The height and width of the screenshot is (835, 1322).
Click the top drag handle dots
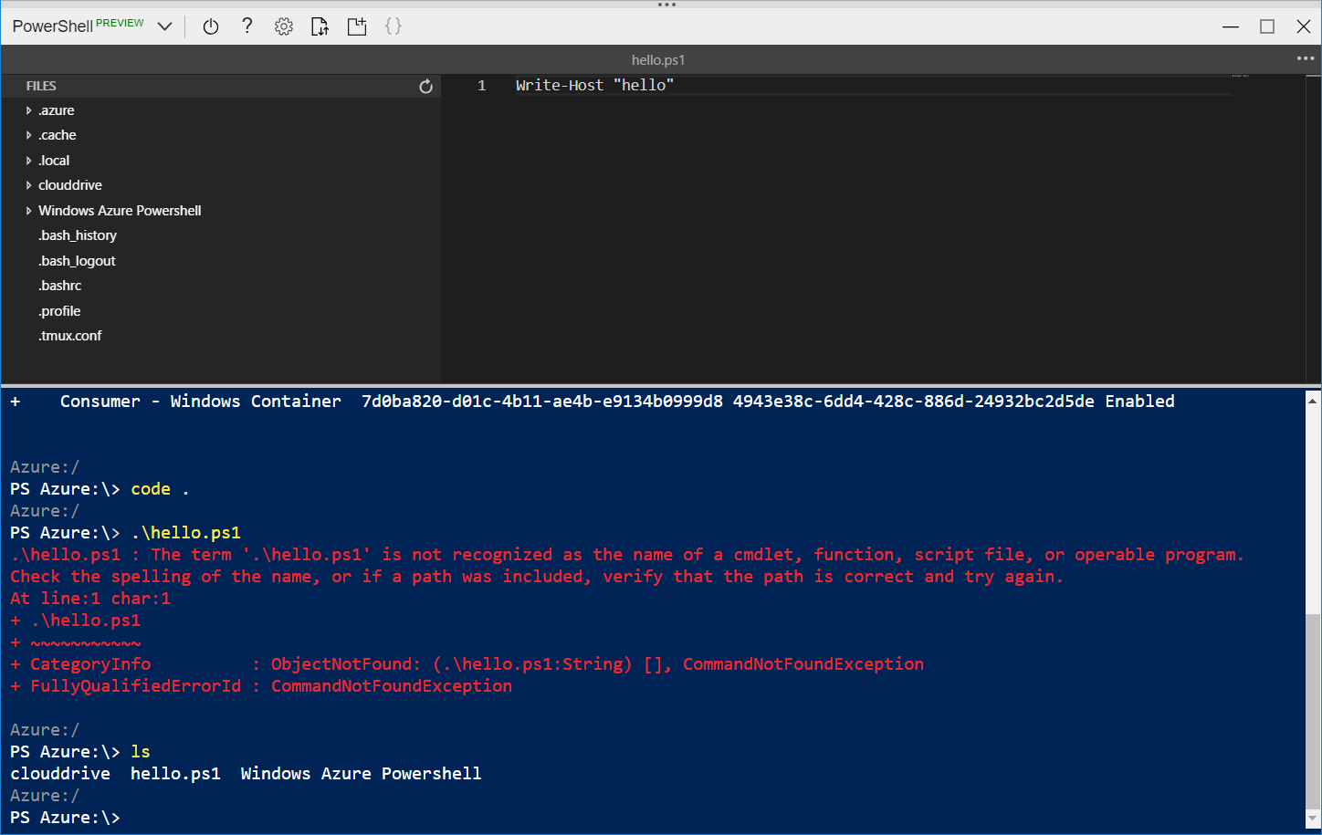click(x=666, y=5)
